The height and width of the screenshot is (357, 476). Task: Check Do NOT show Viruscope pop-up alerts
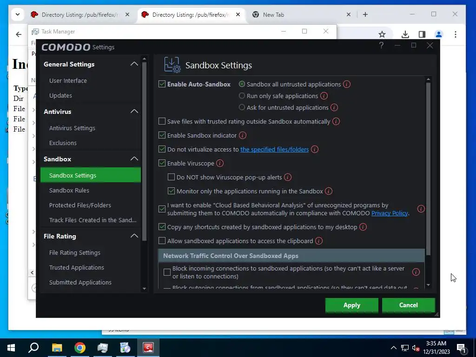tap(171, 177)
